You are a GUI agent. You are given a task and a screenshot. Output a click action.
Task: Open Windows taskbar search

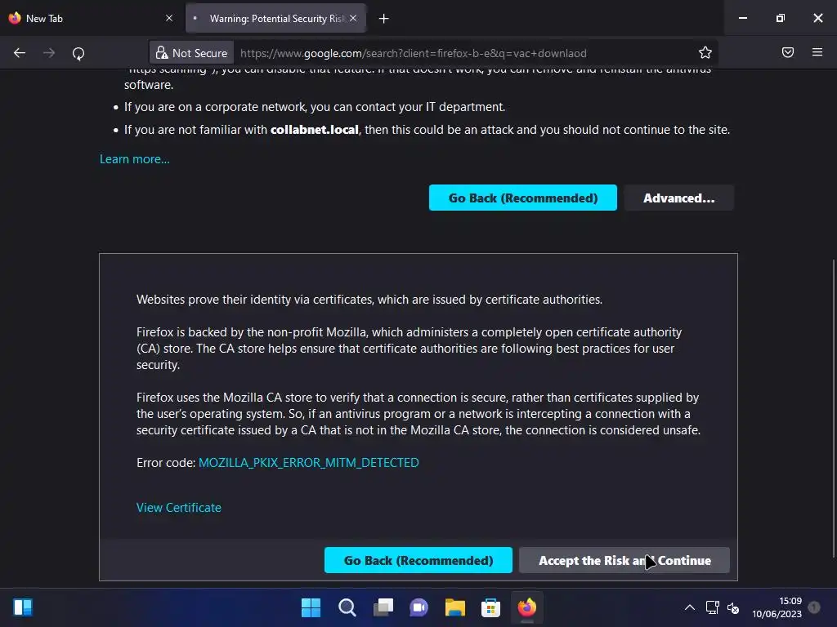click(347, 607)
